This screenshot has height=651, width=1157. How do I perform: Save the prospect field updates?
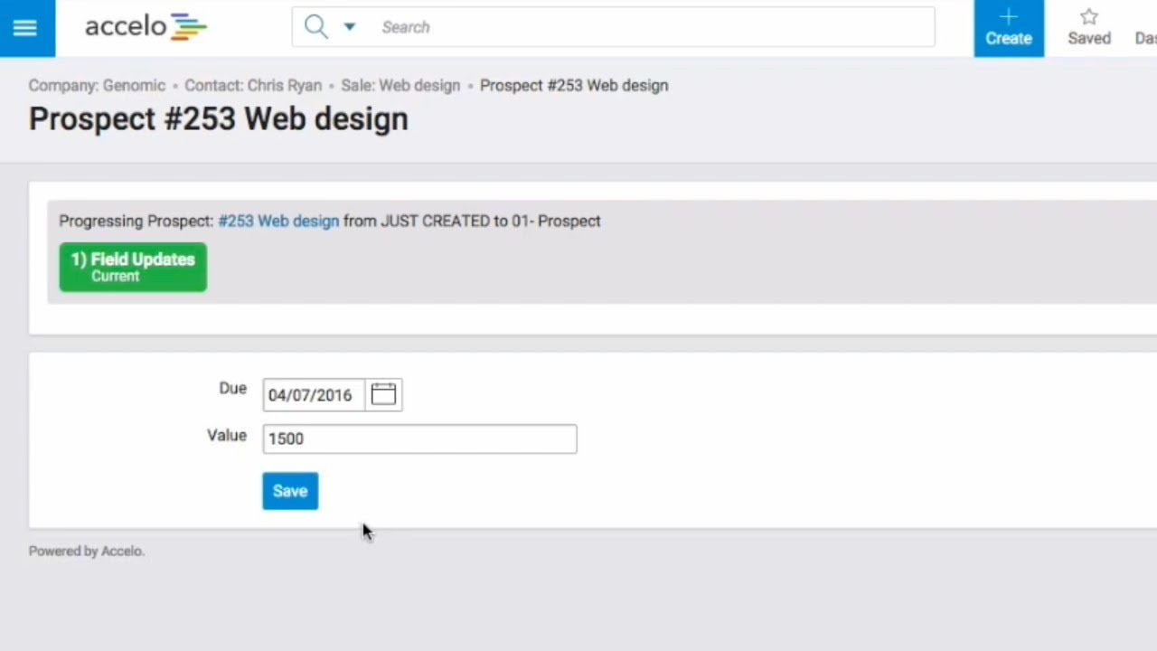coord(290,491)
